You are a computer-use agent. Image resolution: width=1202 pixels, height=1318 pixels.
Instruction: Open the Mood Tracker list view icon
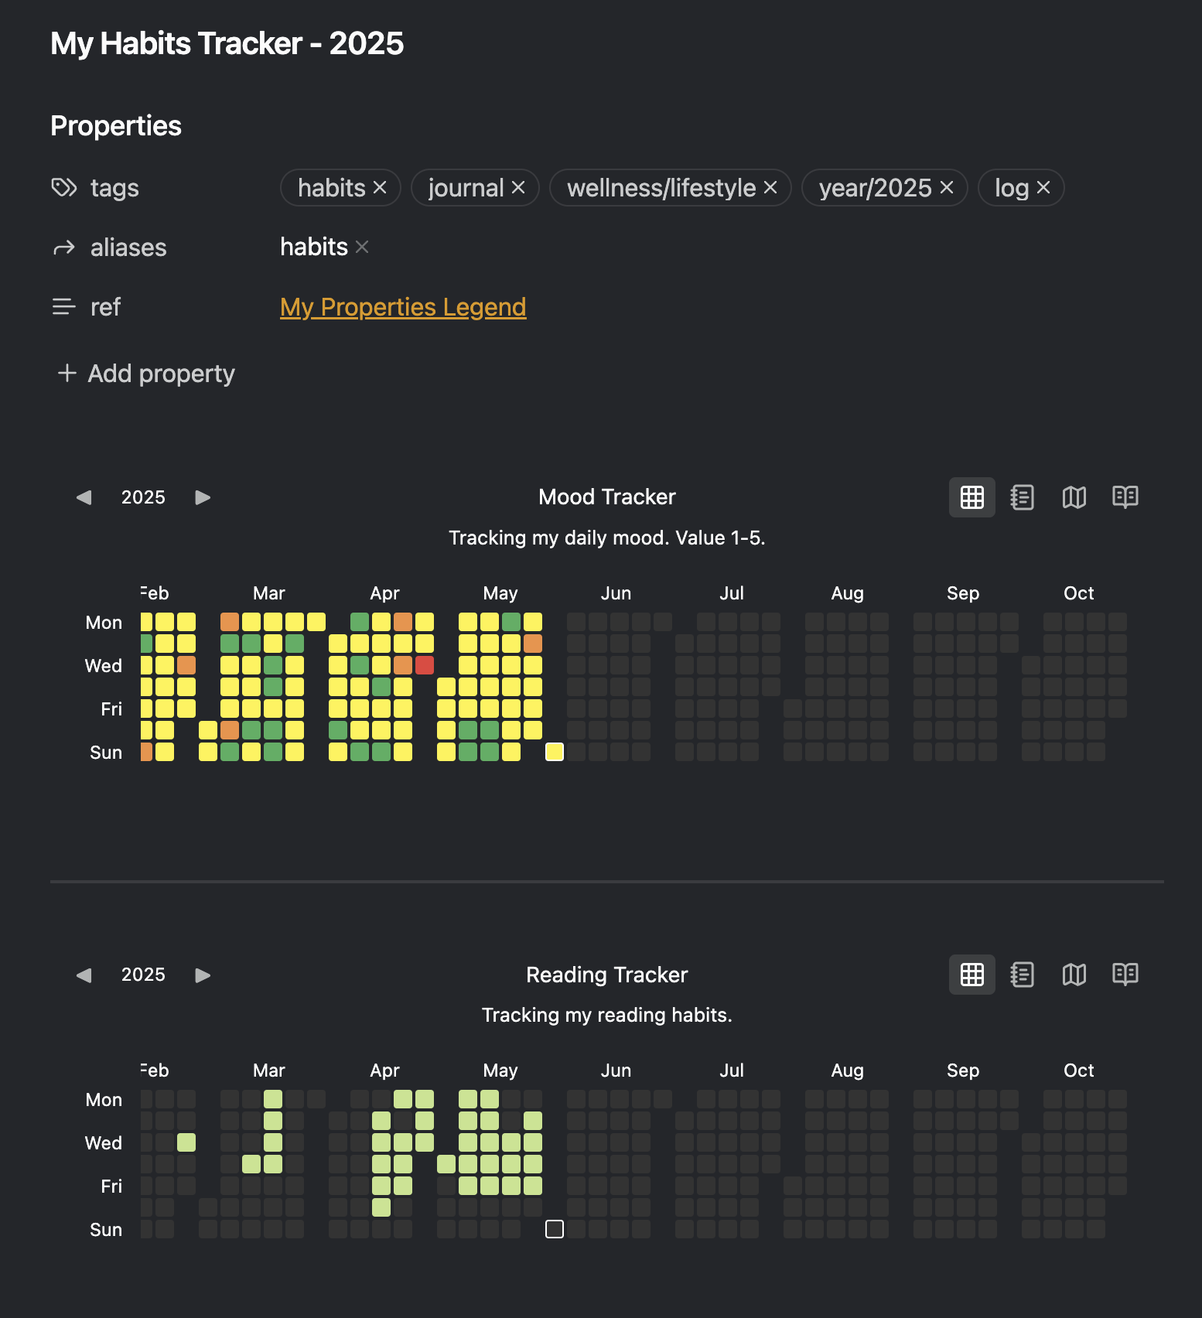click(x=1022, y=497)
